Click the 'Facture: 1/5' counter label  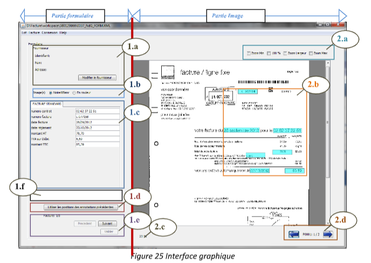pyautogui.click(x=52, y=216)
